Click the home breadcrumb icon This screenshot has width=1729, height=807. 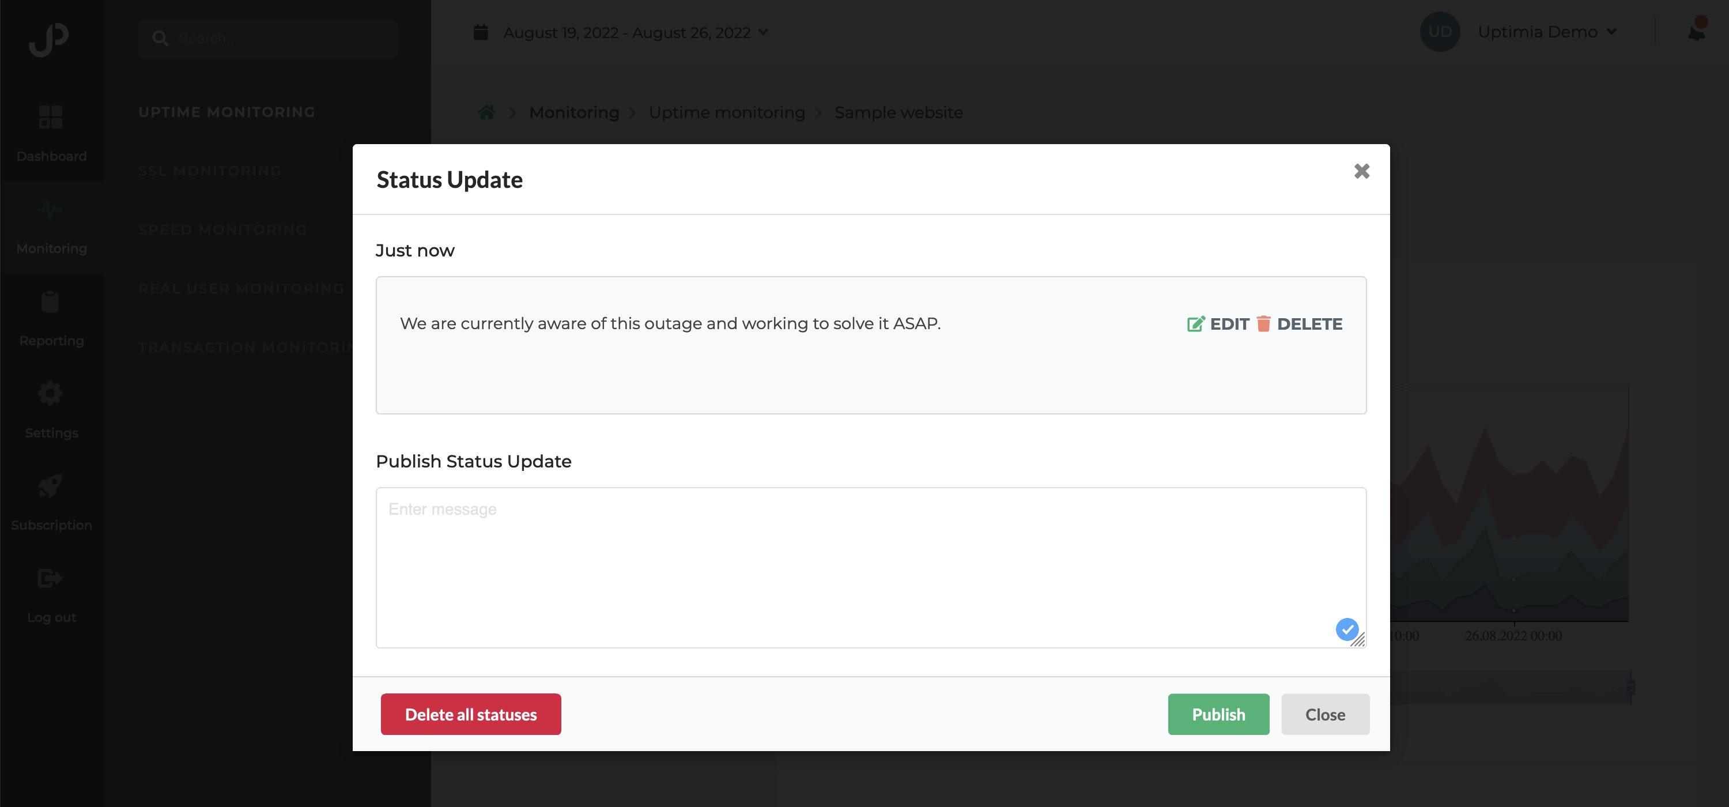486,112
